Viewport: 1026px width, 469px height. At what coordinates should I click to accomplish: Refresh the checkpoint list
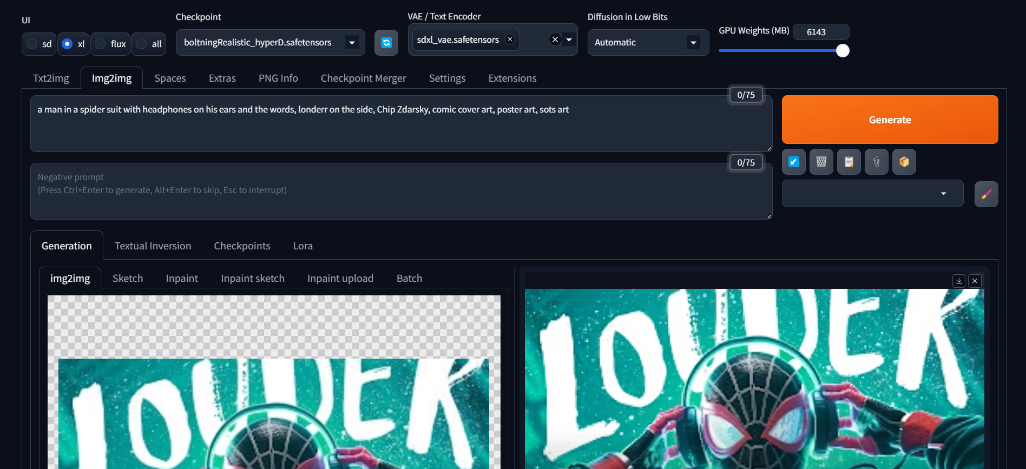386,43
